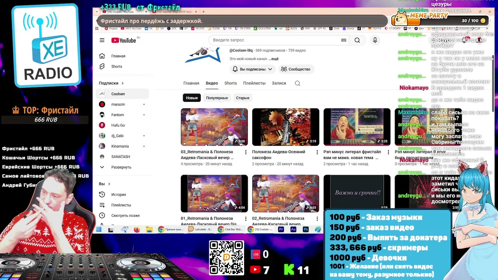This screenshot has height=280, width=498.
Task: Open the Яндекс bookmark
Action: tap(110, 28)
